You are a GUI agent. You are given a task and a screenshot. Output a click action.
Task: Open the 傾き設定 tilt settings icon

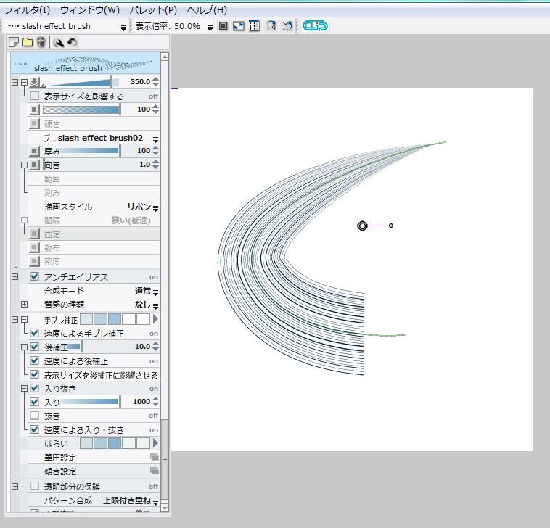pos(154,471)
